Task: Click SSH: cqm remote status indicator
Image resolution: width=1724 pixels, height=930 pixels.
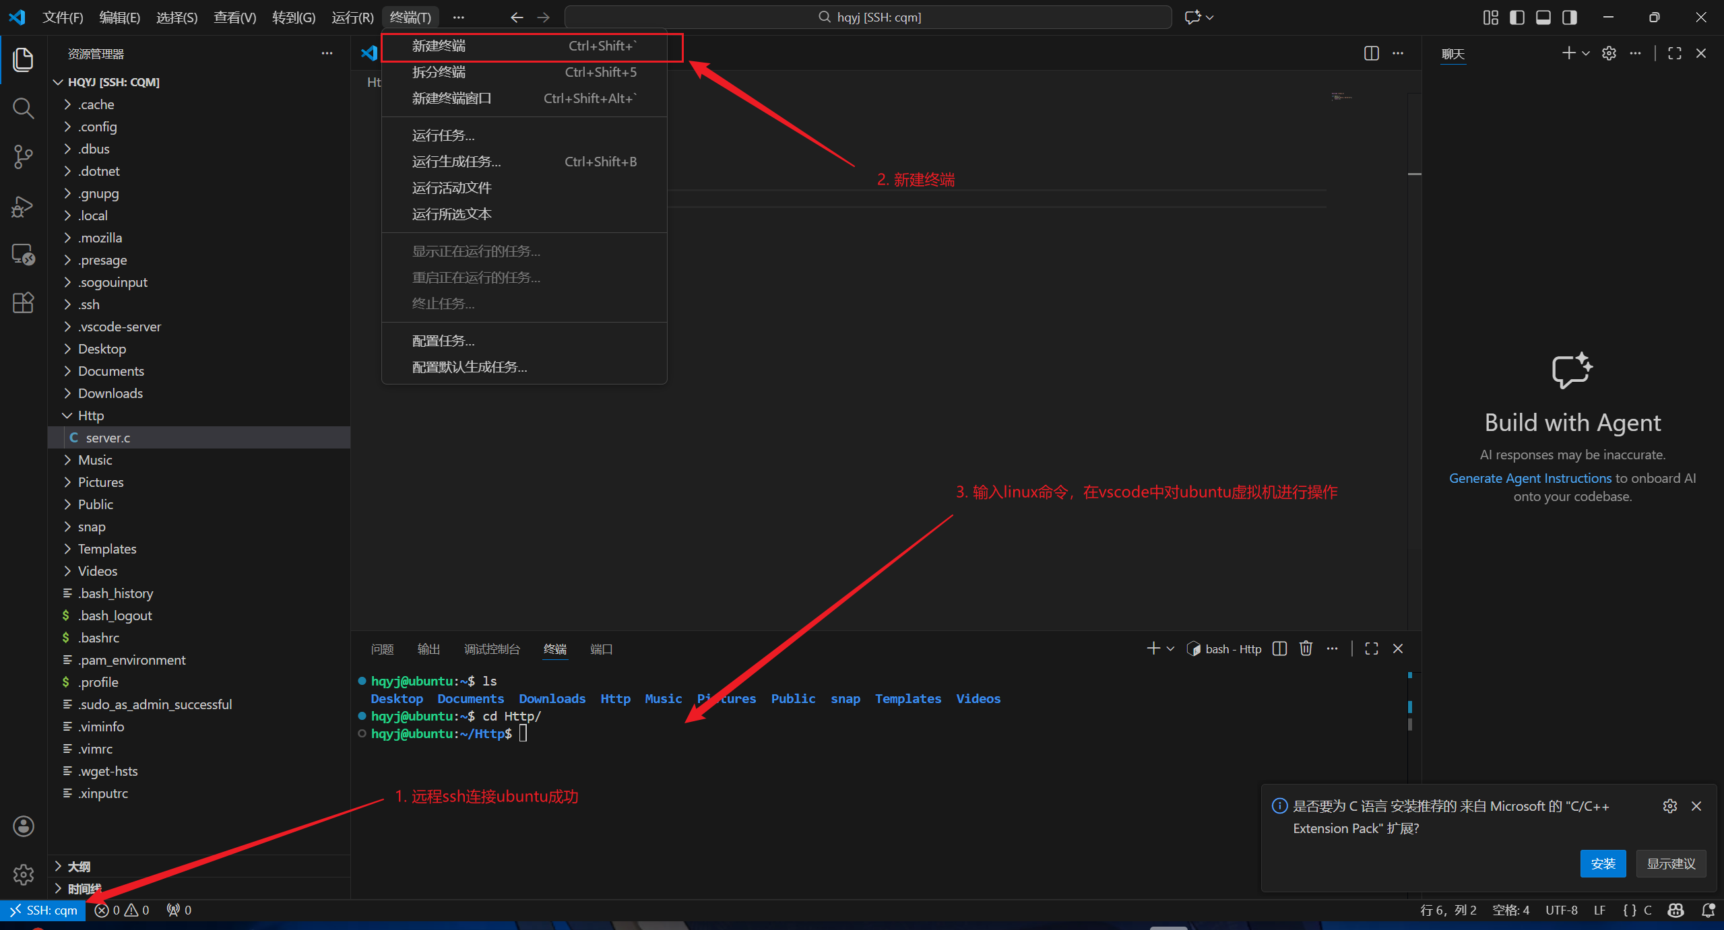Action: tap(44, 910)
